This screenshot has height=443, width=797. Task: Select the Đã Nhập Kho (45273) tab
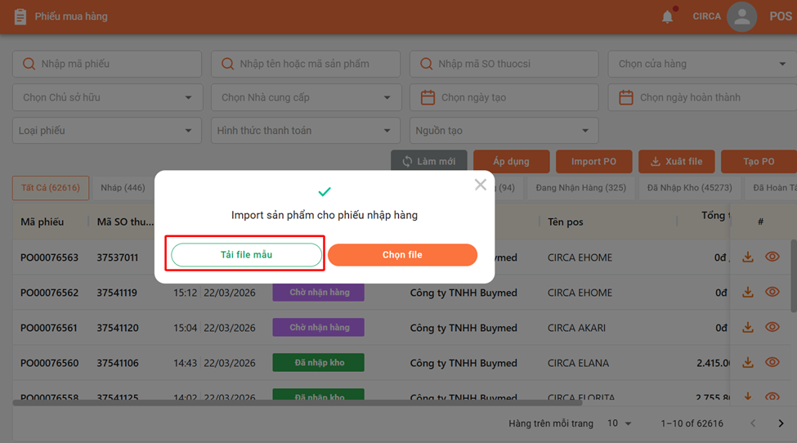(689, 188)
